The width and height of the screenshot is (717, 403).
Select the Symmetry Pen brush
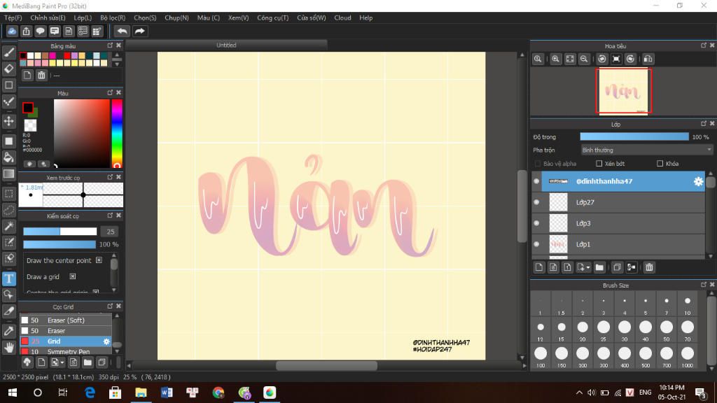point(65,351)
